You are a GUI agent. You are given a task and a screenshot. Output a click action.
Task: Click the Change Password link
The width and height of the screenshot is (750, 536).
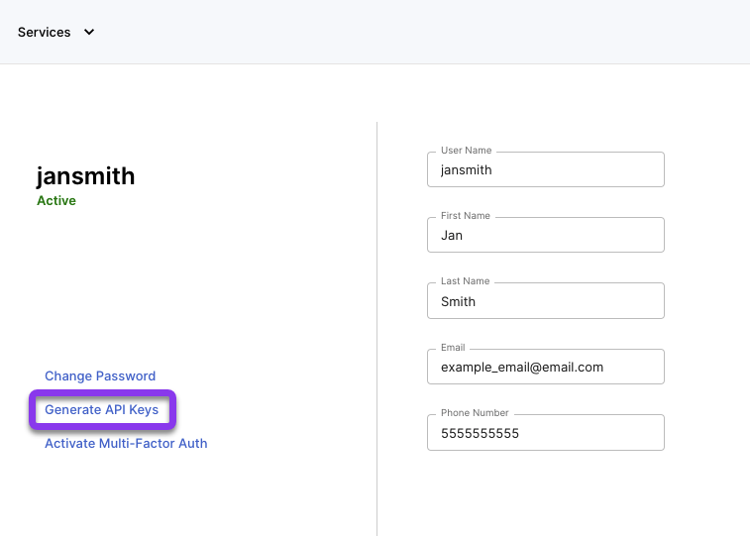100,375
